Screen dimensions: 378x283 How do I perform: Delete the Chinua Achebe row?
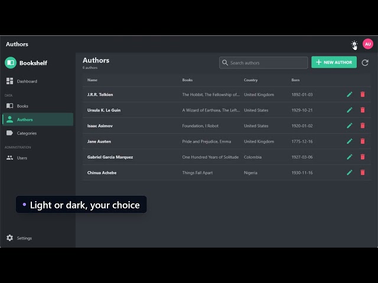[x=363, y=173]
